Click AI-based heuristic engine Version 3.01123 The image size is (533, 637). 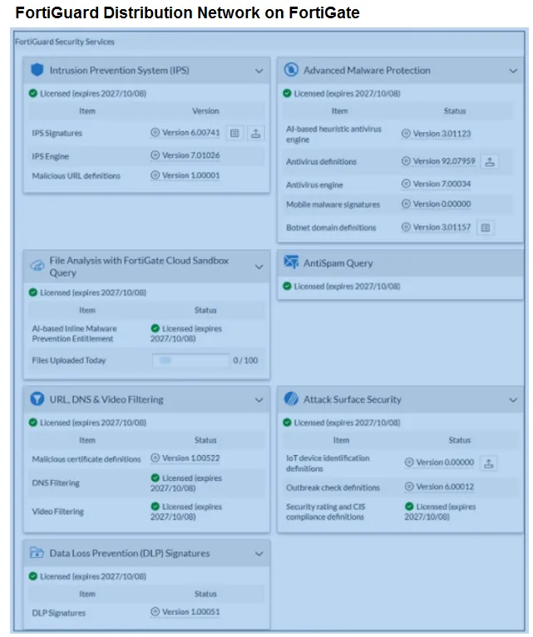[442, 134]
